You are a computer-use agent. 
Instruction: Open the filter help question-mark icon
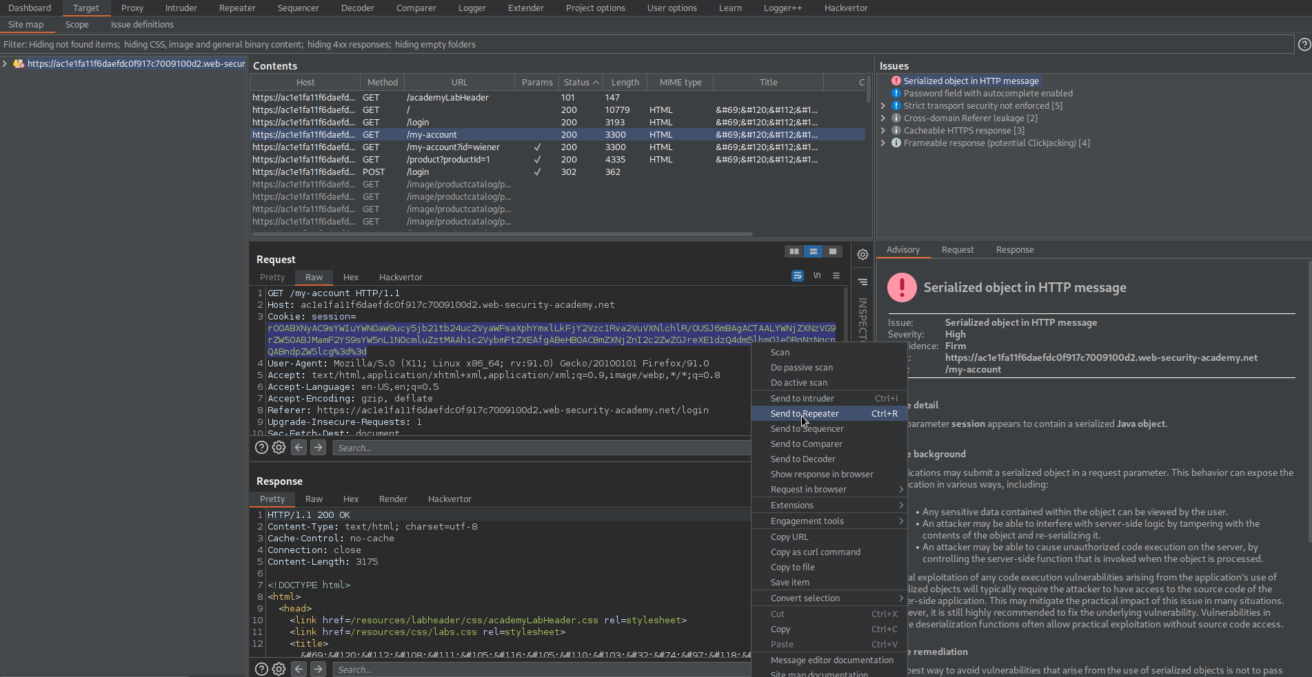1304,44
